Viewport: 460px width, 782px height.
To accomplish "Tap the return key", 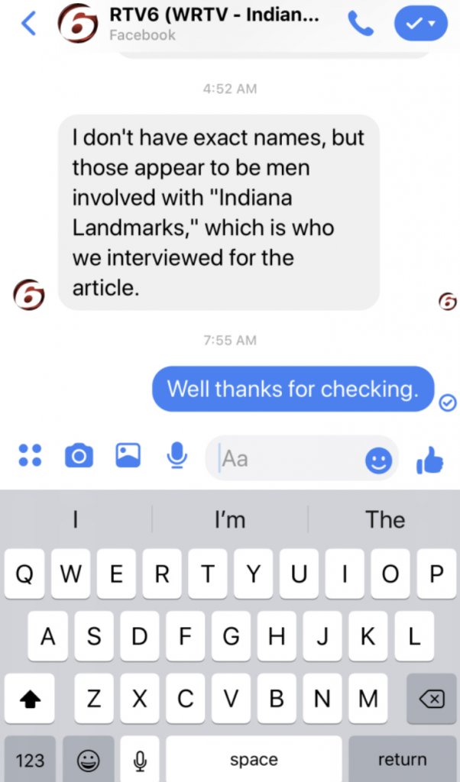I will coord(402,760).
